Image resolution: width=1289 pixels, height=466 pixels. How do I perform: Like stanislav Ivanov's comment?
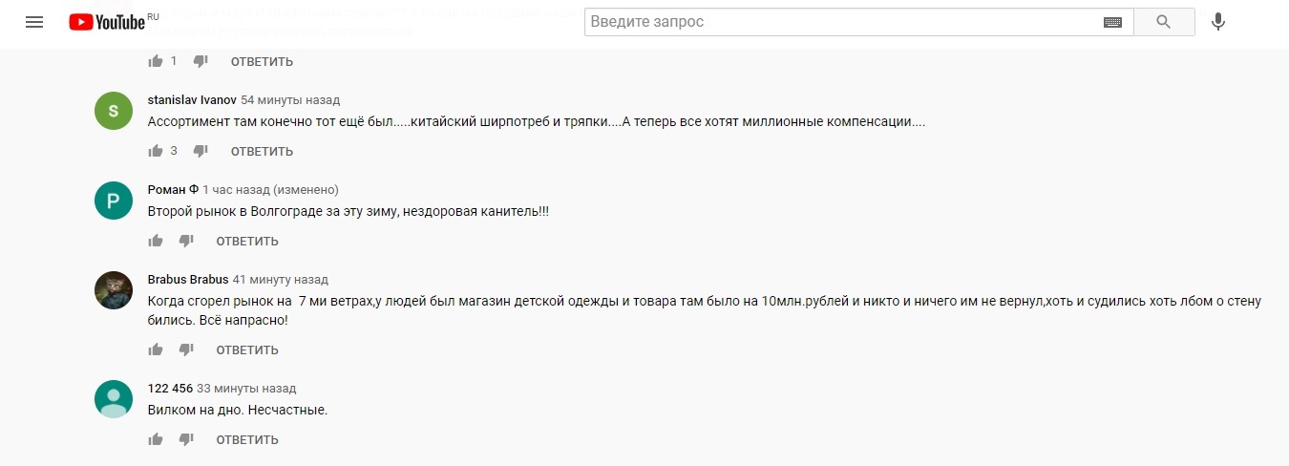[x=156, y=151]
